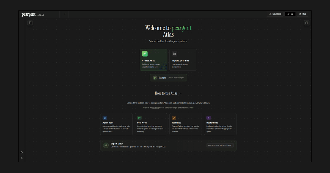Select the Agent Node icon
Screen dimensions: 330x173
pyautogui.click(x=105, y=118)
